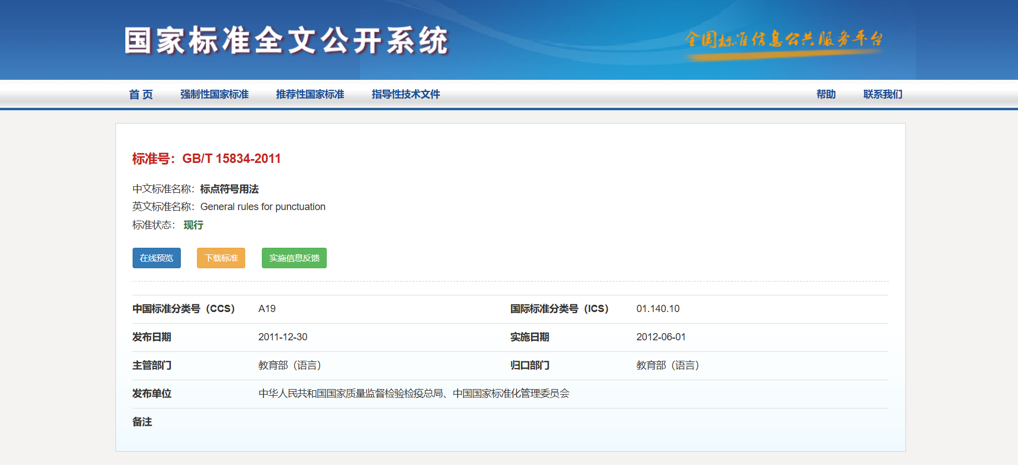Select 推荐性国家标准 in the navigation bar
Viewport: 1018px width, 465px height.
[x=310, y=94]
